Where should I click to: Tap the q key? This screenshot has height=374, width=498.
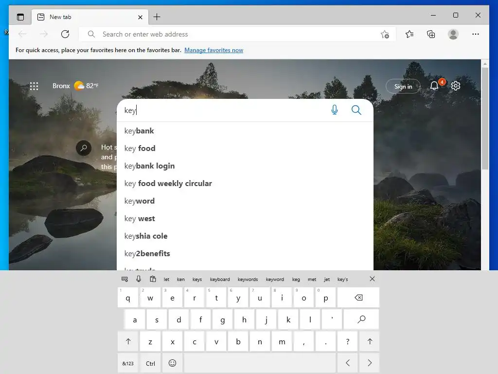[128, 298]
